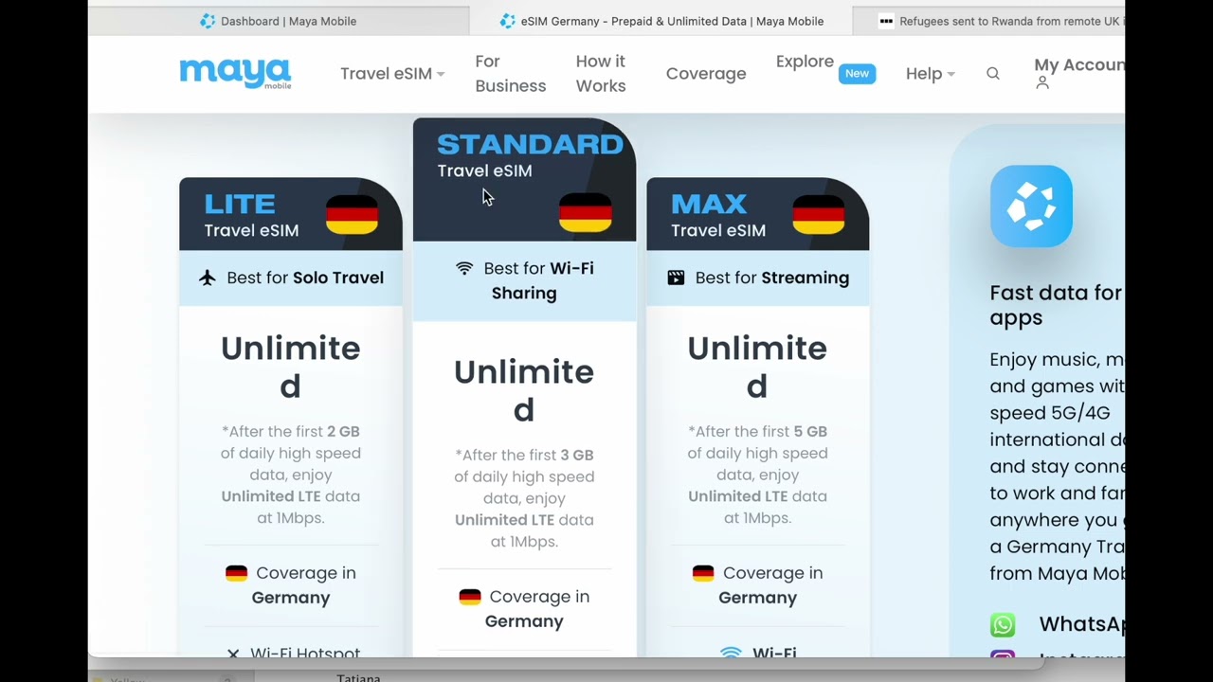
Task: Open the Explore menu item
Action: [x=805, y=62]
